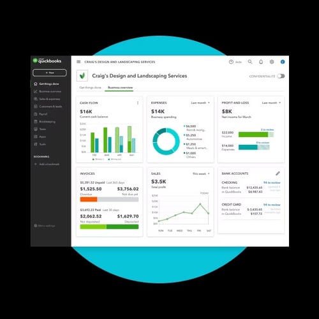The height and width of the screenshot is (319, 319).
Task: Click the expenses review link above teal bar
Action: (x=263, y=142)
